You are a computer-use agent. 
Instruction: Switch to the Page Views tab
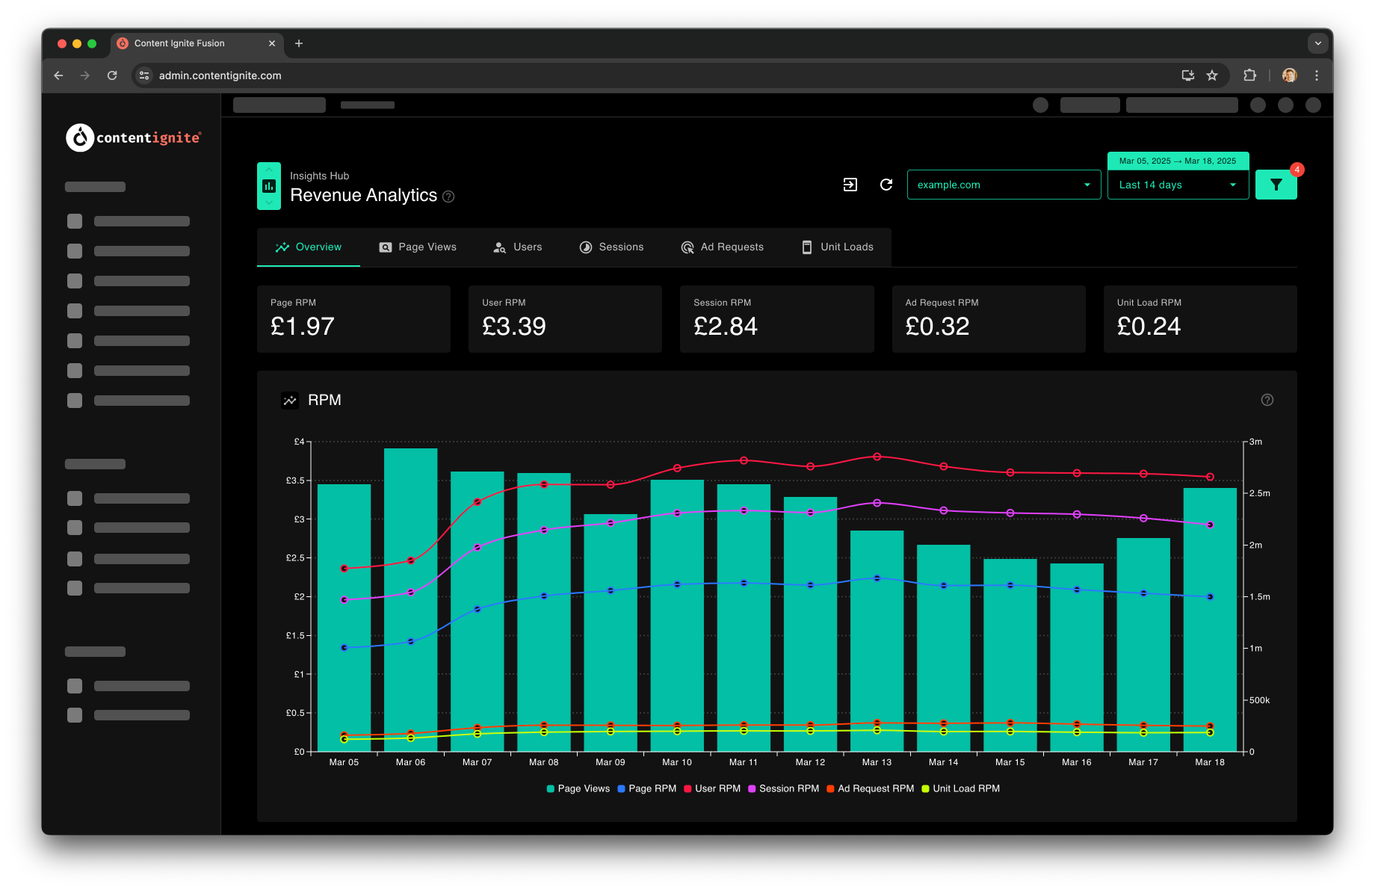click(x=418, y=247)
